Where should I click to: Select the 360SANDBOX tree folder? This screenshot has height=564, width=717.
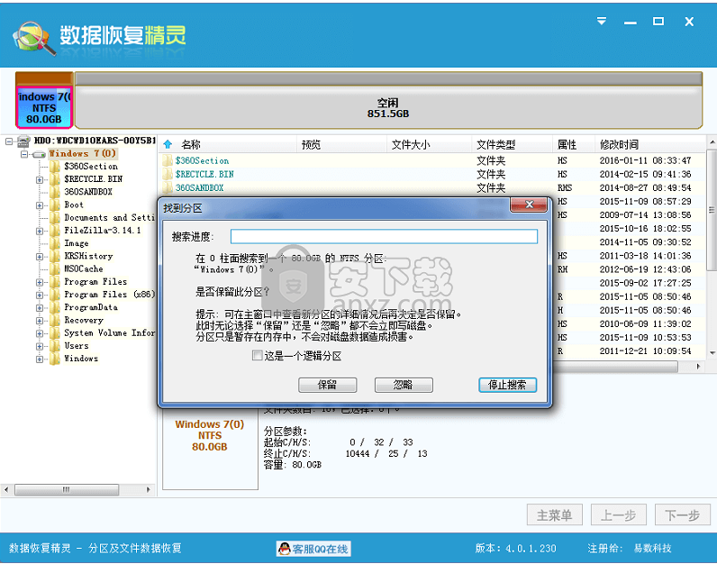pos(87,192)
